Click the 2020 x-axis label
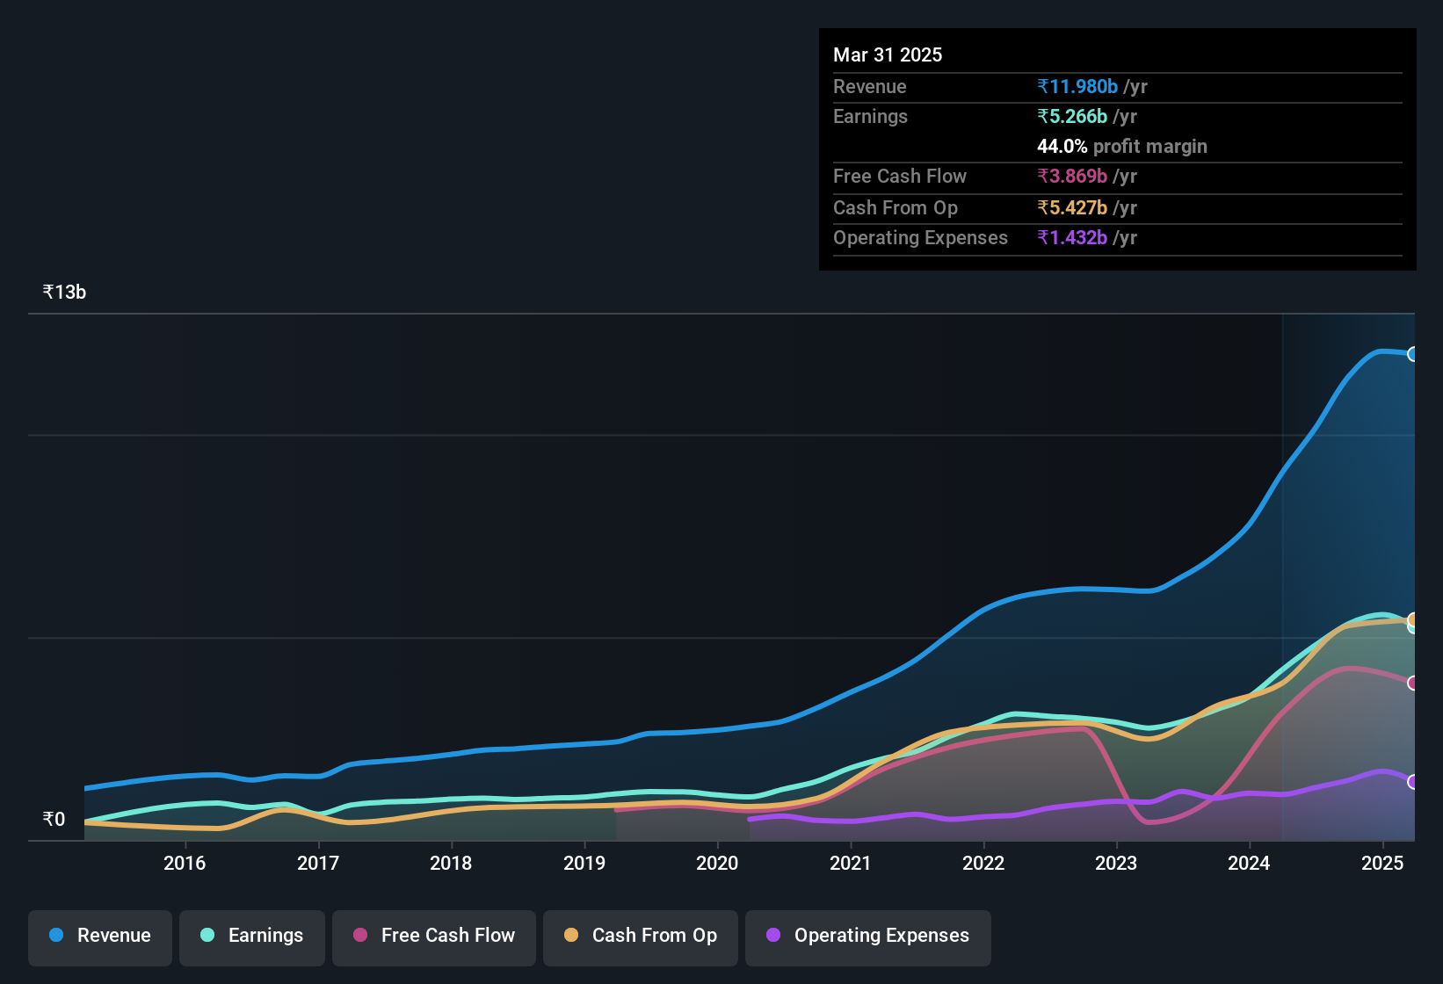This screenshot has height=984, width=1443. tap(717, 863)
